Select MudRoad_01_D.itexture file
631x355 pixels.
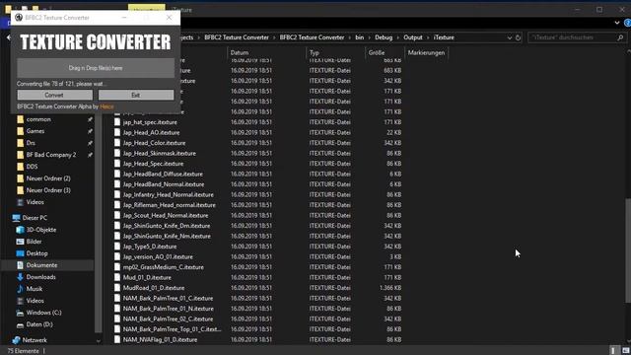point(154,288)
